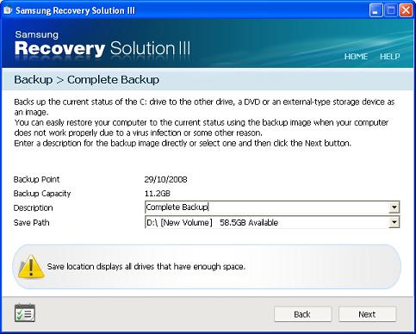Minimize the Samsung Recovery Solution window
416x334 pixels.
pyautogui.click(x=376, y=11)
